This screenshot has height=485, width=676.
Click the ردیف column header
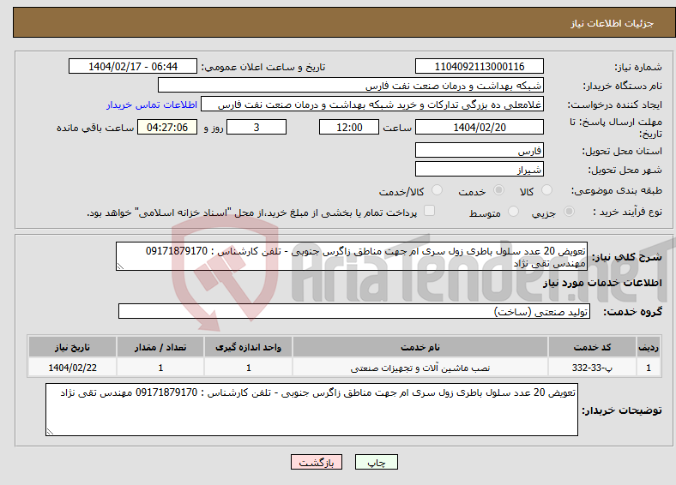(649, 347)
